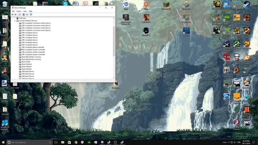The height and width of the screenshot is (145, 258).
Task: Click the Device Manager vertical scrollbar thumb
Action: [114, 41]
